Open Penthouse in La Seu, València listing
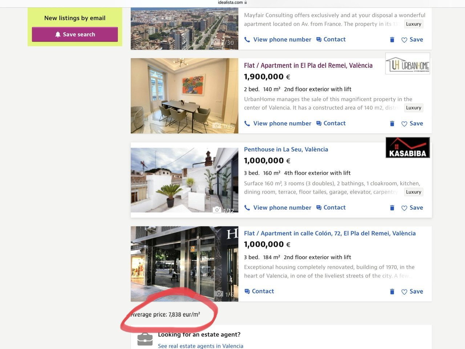The width and height of the screenshot is (465, 349). tap(286, 149)
